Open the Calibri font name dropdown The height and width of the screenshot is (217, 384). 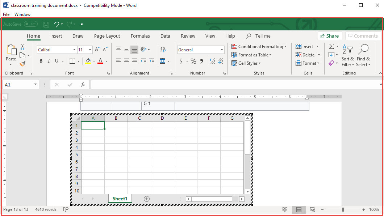click(74, 50)
